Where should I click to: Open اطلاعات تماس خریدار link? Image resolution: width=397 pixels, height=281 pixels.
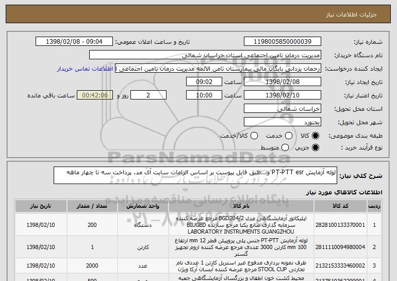coord(85,69)
